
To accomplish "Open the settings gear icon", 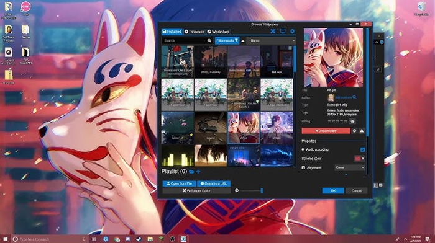I will point(293,31).
